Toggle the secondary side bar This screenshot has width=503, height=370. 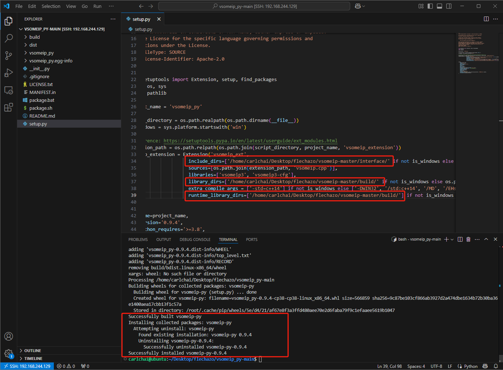[449, 6]
